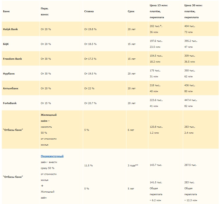
Task: Click the 3 года** term cell
Action: click(x=133, y=165)
